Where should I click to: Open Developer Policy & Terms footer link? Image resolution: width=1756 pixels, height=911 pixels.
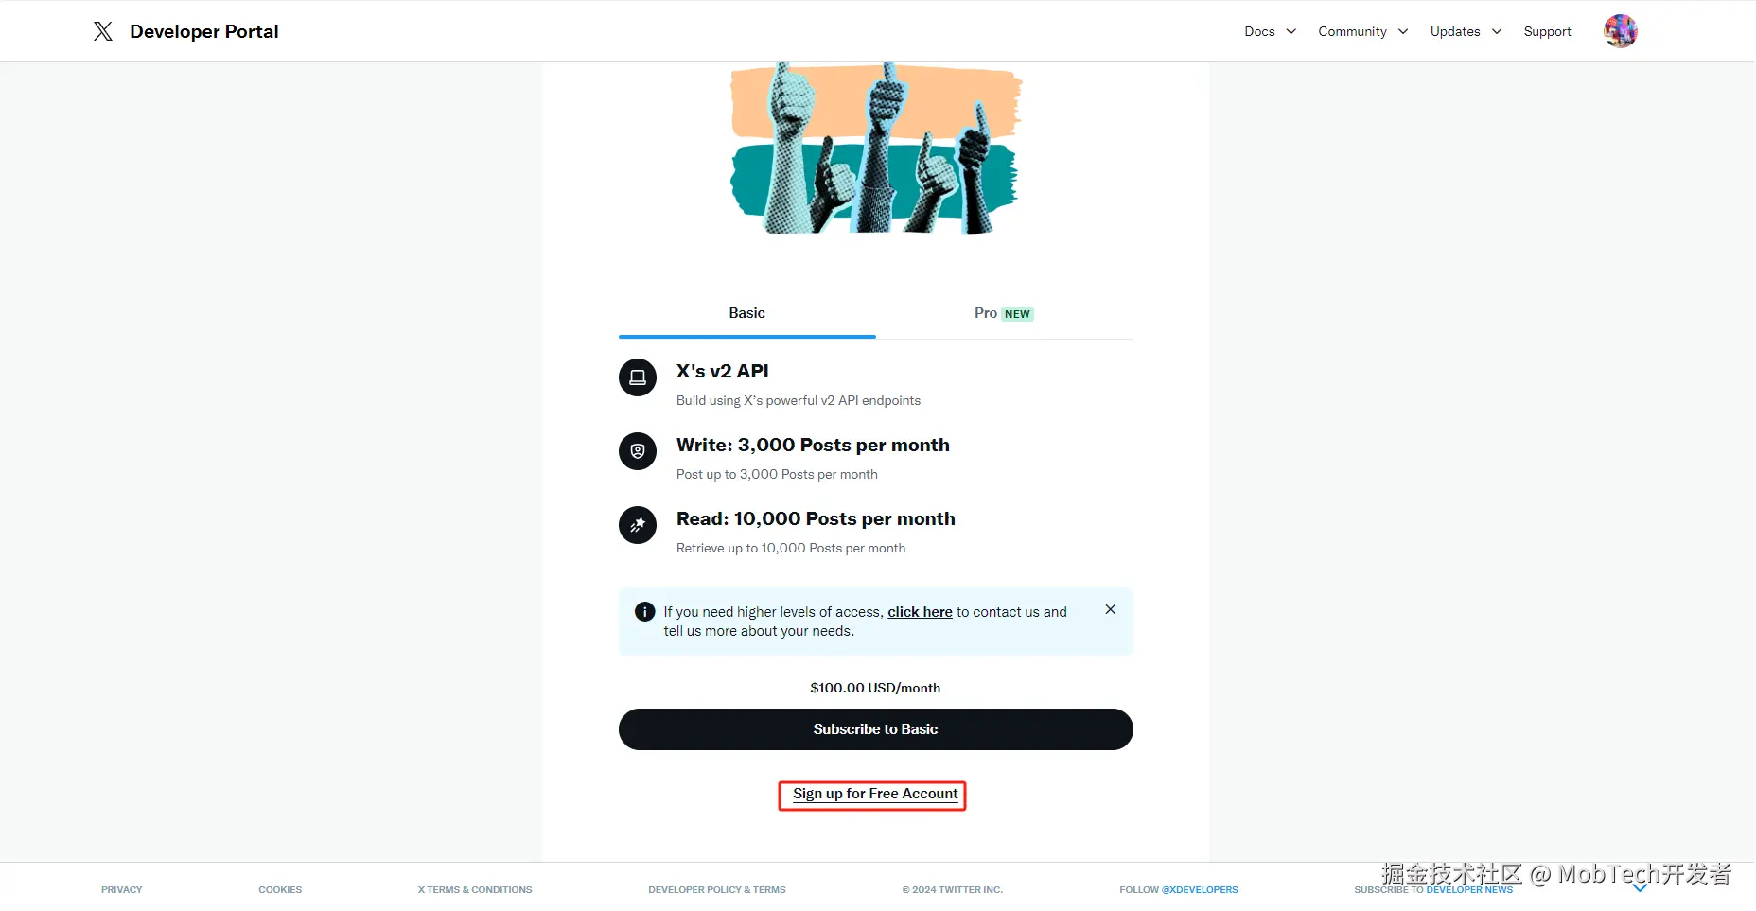717,890
